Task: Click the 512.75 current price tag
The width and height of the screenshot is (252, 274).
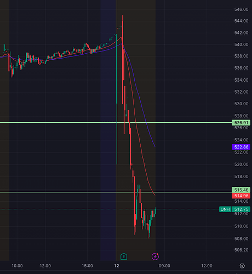Action: pyautogui.click(x=241, y=209)
